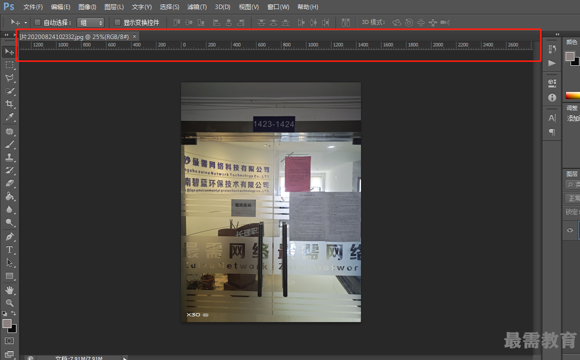This screenshot has width=580, height=360.
Task: Select the Rectangle shape tool
Action: coord(9,276)
